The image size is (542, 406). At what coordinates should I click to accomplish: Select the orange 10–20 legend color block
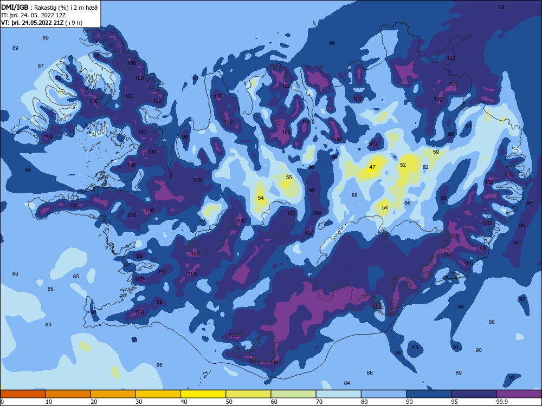(x=68, y=394)
